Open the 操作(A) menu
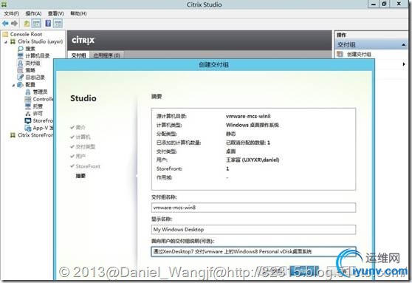The image size is (412, 283). click(33, 13)
